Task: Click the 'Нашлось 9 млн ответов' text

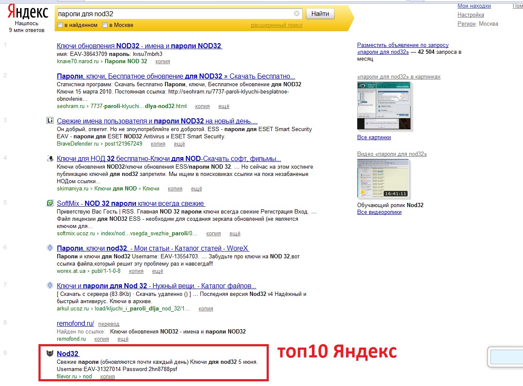Action: click(x=26, y=27)
